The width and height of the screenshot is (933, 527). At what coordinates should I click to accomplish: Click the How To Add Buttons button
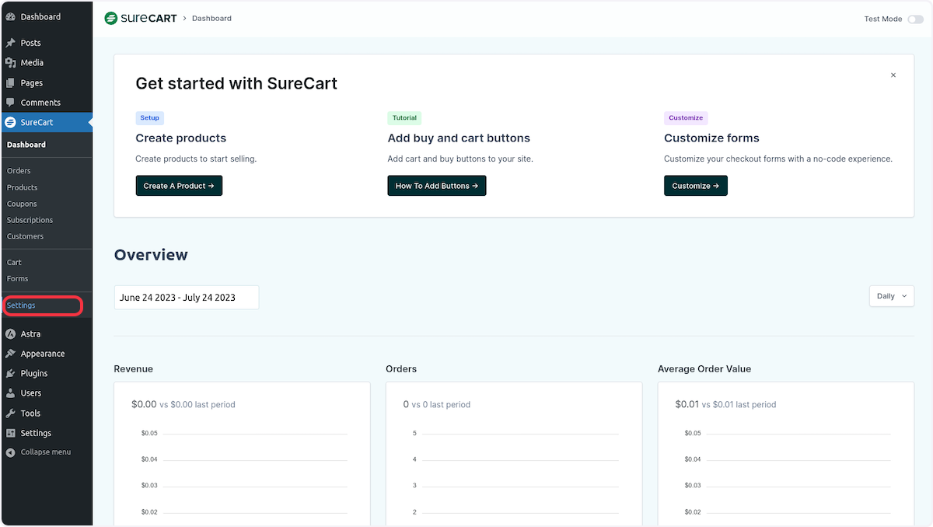point(436,186)
